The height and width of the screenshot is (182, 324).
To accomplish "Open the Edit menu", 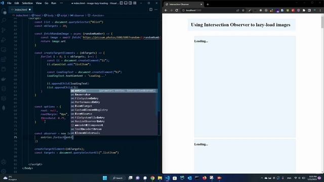I will (17, 3).
